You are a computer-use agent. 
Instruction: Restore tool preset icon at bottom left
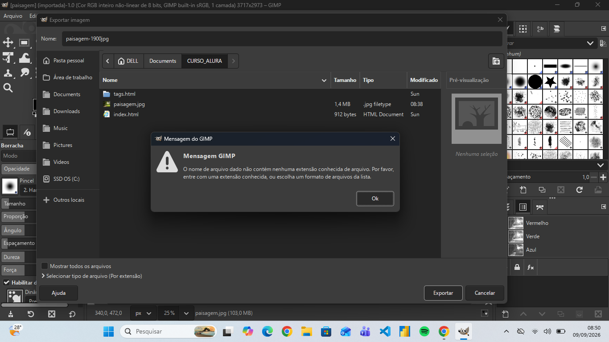(31, 314)
